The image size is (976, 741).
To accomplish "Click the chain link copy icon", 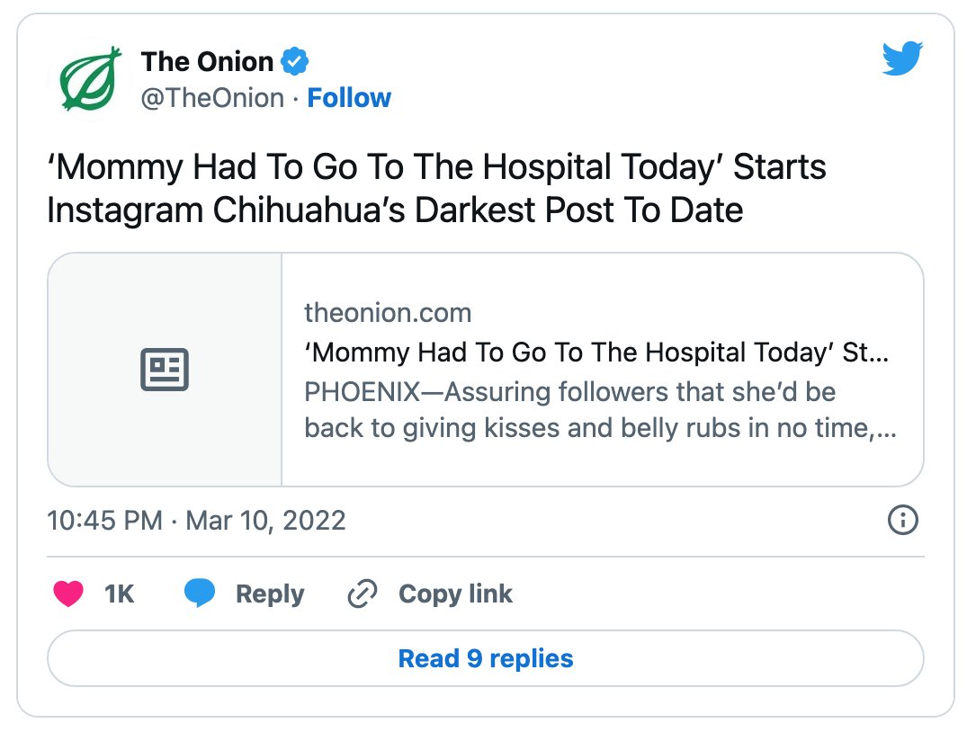I will (x=363, y=594).
